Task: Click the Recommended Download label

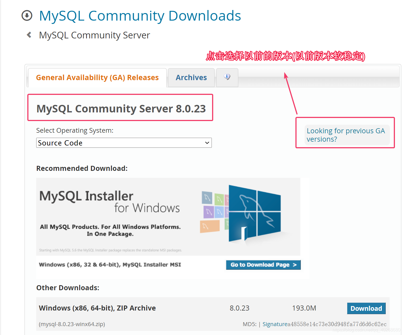Action: [82, 168]
